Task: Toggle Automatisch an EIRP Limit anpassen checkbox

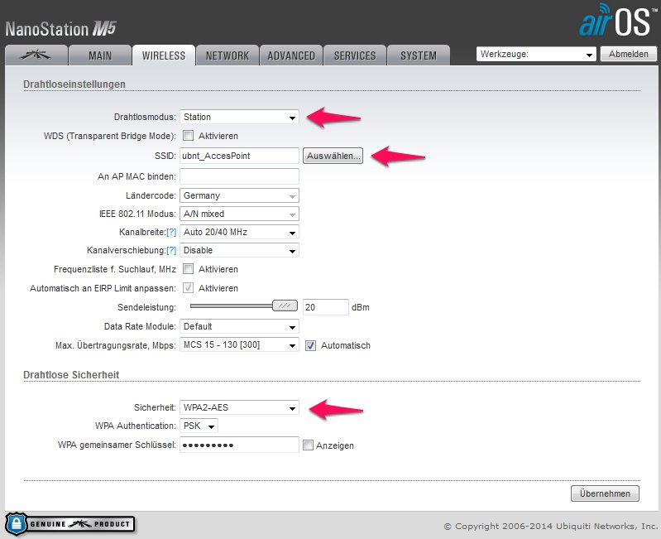Action: [x=188, y=287]
